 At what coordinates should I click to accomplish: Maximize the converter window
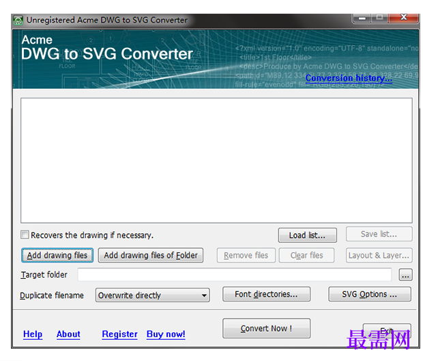coord(379,18)
